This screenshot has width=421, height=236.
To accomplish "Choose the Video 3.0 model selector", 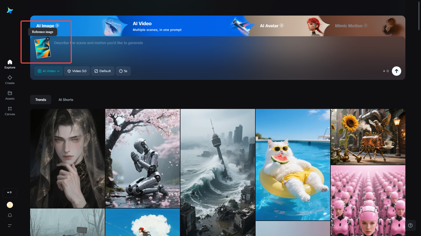I will [77, 71].
